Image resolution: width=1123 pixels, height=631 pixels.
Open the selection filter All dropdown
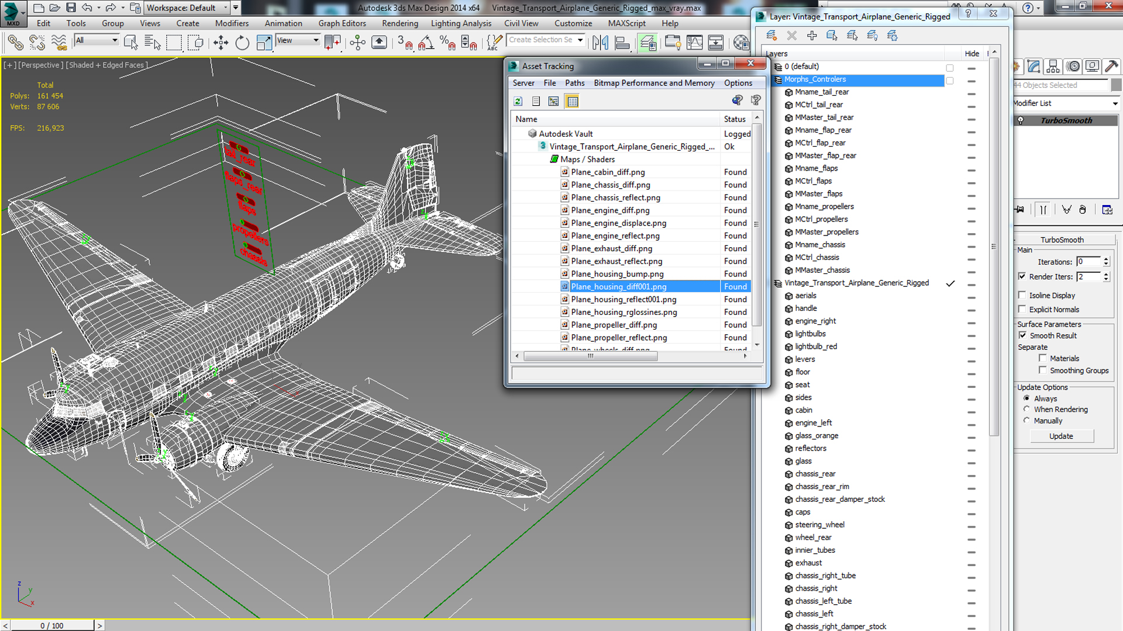pos(97,40)
